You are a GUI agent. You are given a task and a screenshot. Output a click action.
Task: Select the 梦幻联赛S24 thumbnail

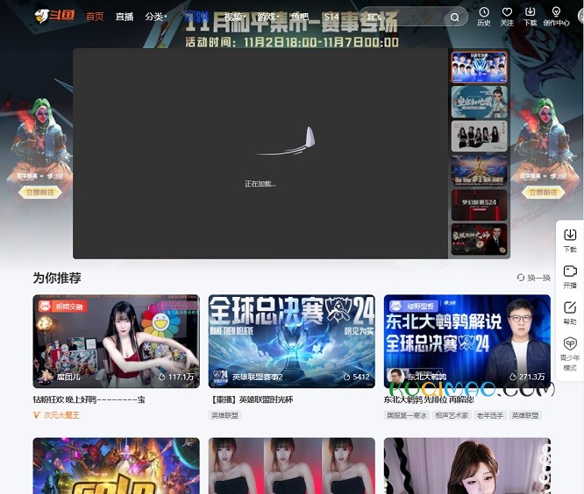point(479,205)
